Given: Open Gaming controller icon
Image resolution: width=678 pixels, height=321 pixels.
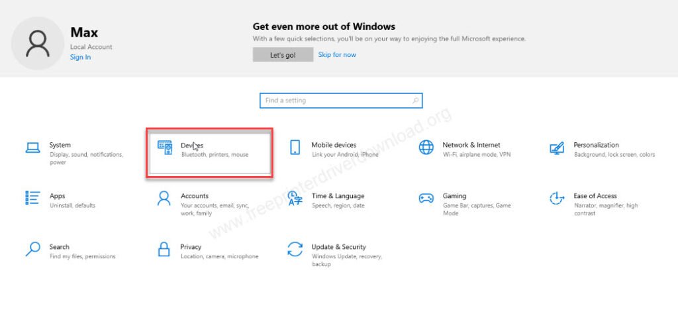Looking at the screenshot, I should click(426, 199).
